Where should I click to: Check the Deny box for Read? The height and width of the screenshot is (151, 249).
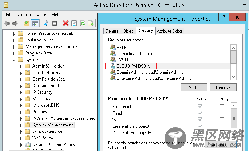click(222, 113)
